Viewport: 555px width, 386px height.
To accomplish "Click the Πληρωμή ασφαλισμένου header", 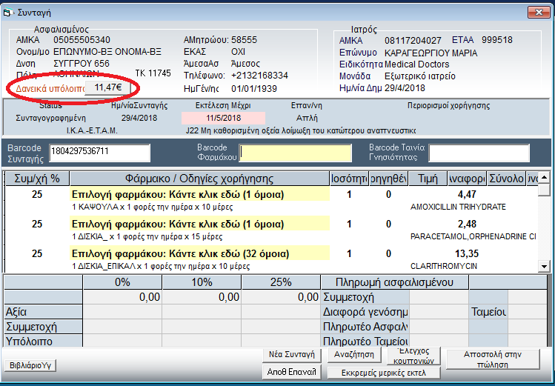I will click(394, 282).
